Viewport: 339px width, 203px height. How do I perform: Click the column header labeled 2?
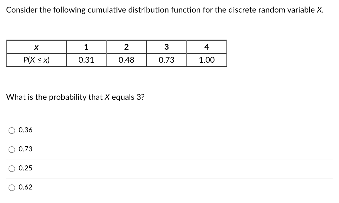(126, 47)
